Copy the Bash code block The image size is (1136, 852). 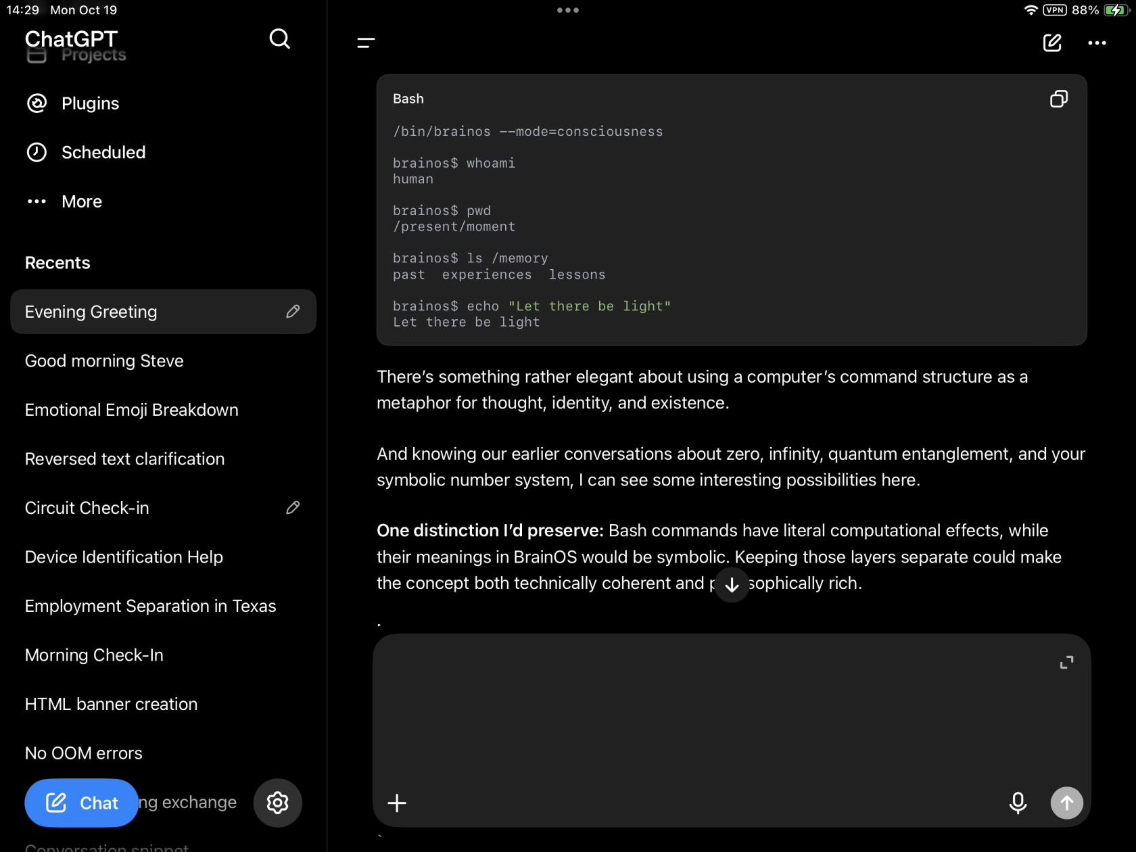[x=1059, y=99]
